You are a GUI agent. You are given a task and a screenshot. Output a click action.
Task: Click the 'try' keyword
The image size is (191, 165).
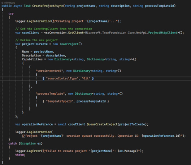(11, 13)
